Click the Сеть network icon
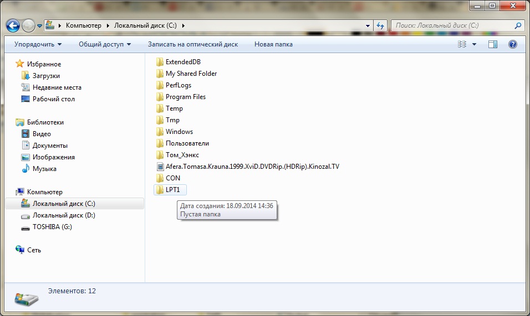 (x=20, y=250)
